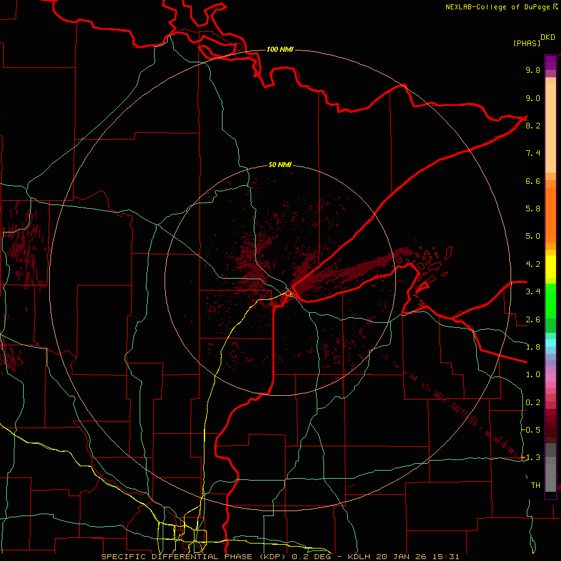Click the 4.2 value on the color scale
This screenshot has height=561, width=561.
pos(533,264)
